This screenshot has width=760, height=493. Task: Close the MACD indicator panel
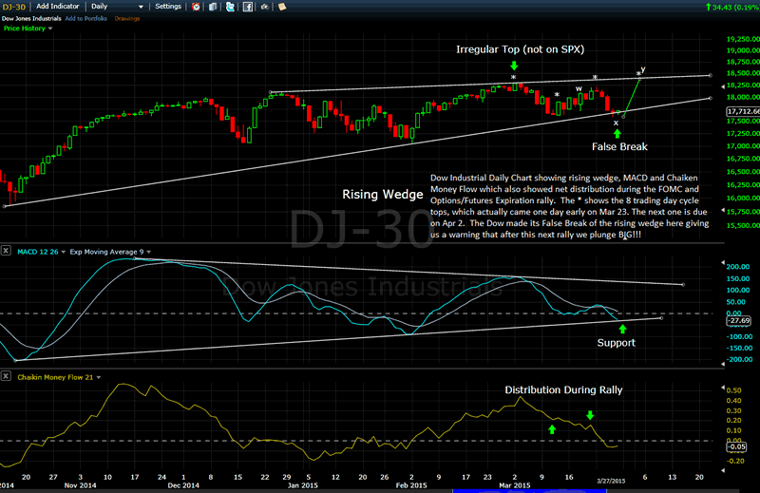(x=6, y=251)
